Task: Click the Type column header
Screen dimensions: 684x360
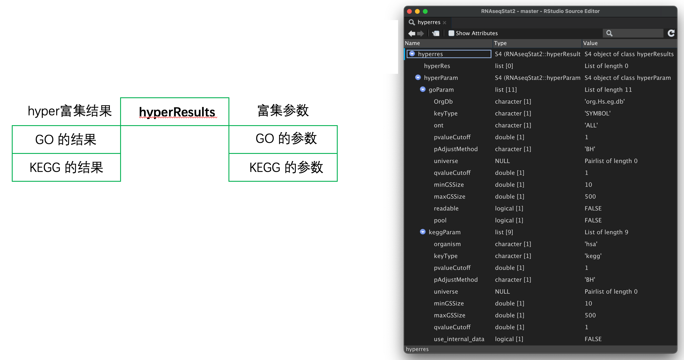Action: click(x=537, y=43)
